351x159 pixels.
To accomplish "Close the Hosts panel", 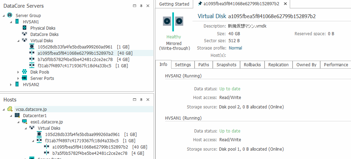I will [x=148, y=100].
